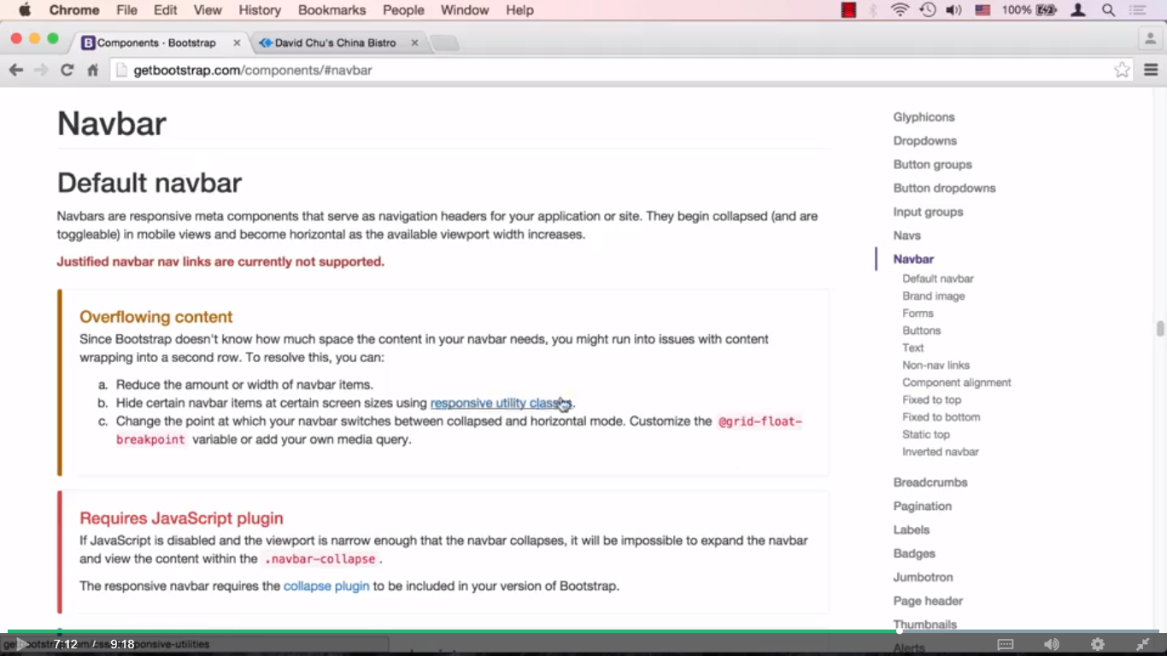
Task: Exit fullscreen using the video player arrows
Action: [1143, 644]
